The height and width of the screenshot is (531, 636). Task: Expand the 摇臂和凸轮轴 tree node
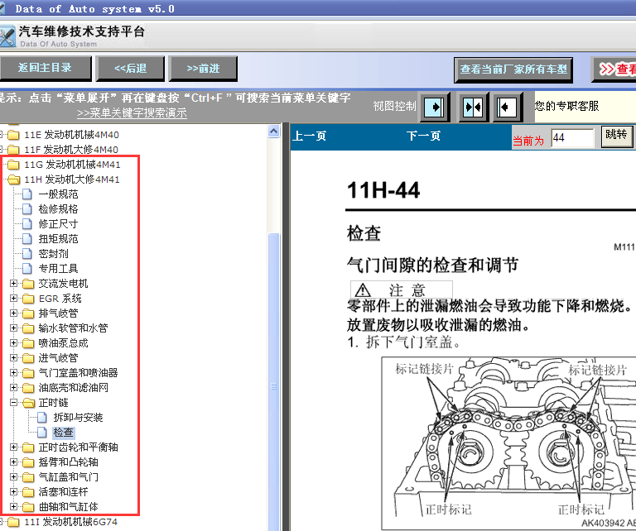point(13,462)
